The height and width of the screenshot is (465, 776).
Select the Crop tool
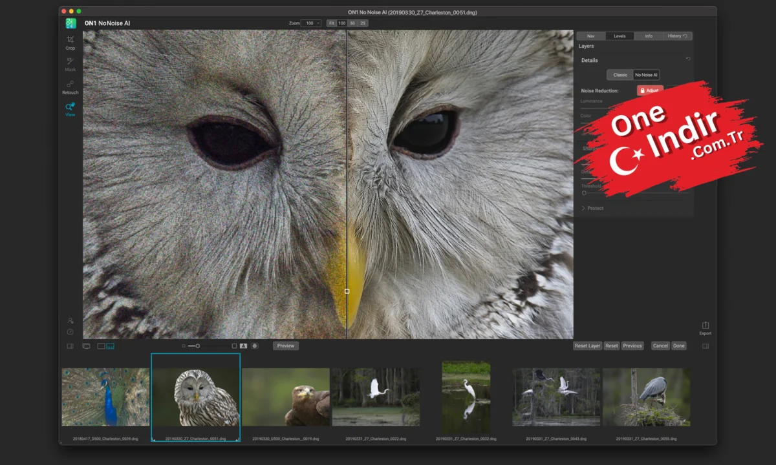coord(70,43)
